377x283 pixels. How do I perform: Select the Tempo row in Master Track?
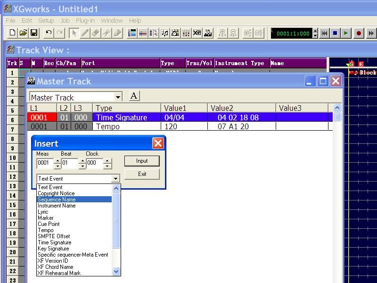[x=180, y=126]
